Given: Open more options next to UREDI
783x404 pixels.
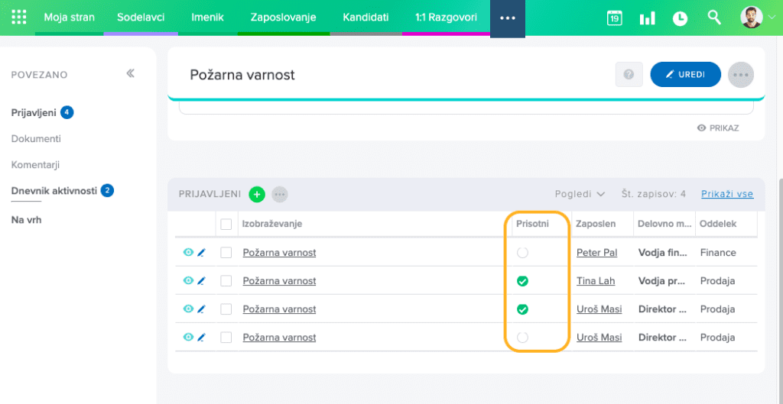Looking at the screenshot, I should click(x=741, y=75).
